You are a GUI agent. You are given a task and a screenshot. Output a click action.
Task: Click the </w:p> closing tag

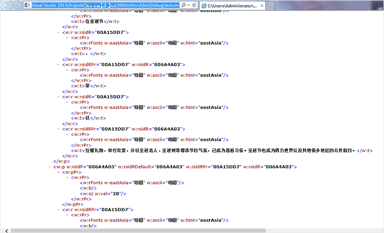(62, 161)
